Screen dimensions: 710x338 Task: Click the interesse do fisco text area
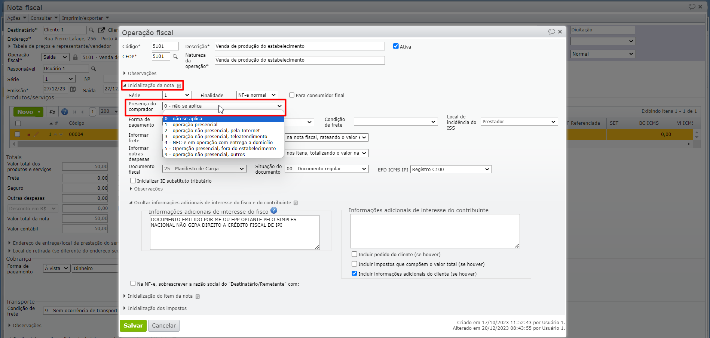click(x=235, y=233)
